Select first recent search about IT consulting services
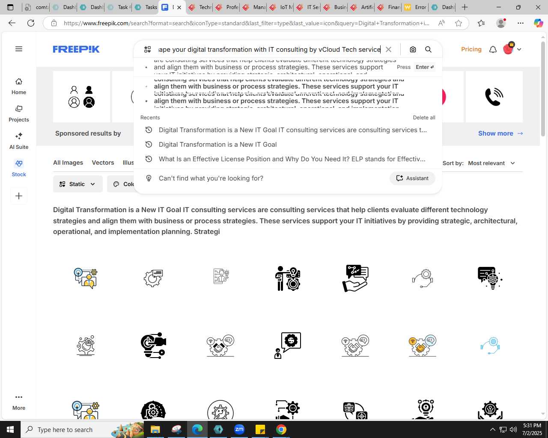 click(288, 130)
